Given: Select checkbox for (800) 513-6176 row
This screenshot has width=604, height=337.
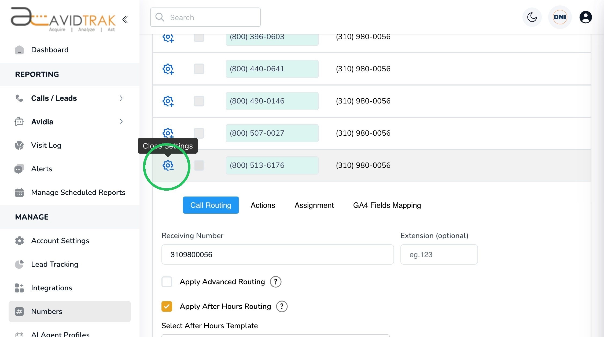Looking at the screenshot, I should click(199, 165).
